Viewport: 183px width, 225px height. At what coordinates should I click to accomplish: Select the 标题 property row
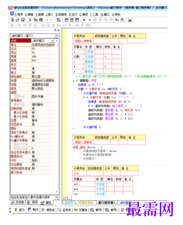coord(32,81)
